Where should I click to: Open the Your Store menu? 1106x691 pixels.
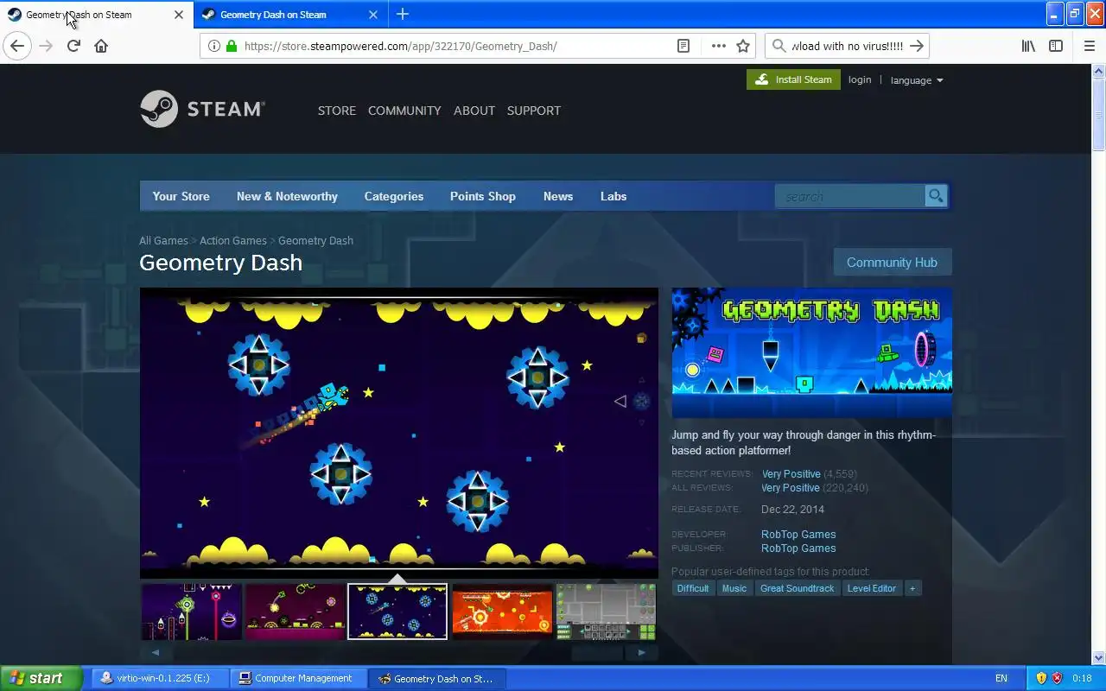pos(181,196)
